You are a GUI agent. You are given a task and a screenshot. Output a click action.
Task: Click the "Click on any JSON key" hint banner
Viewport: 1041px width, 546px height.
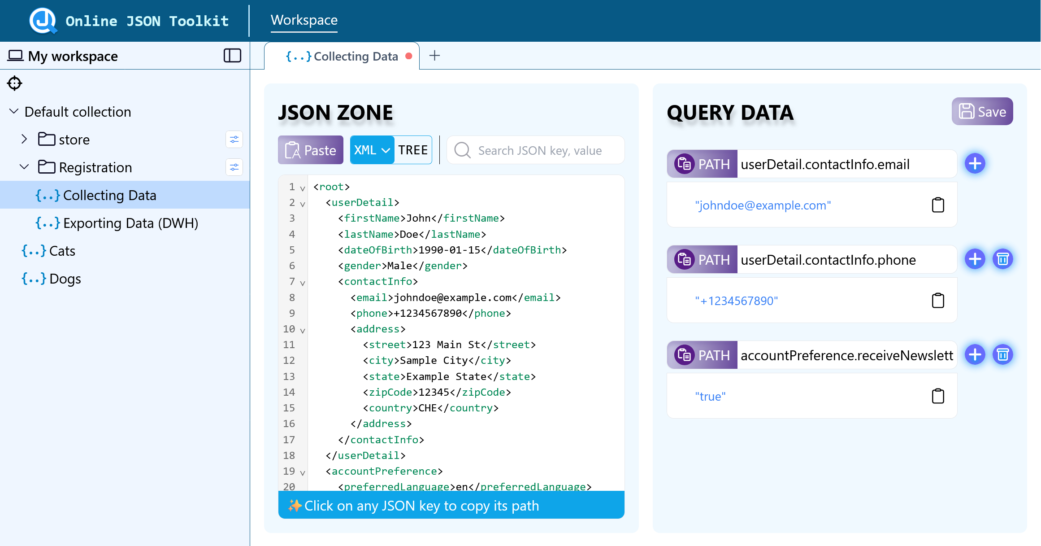coord(451,505)
